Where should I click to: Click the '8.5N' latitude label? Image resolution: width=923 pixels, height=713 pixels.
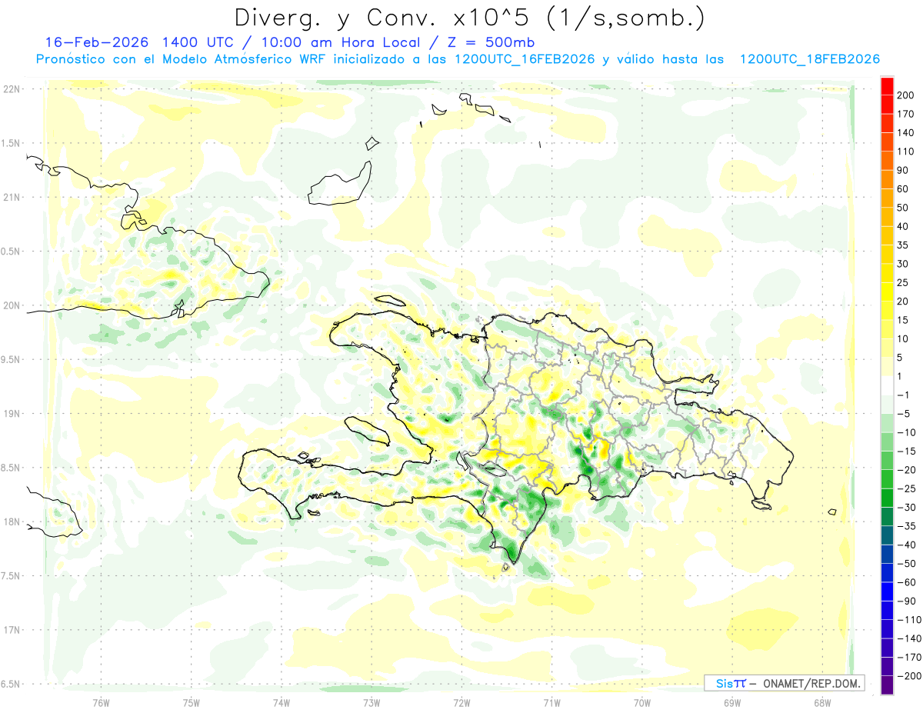click(10, 468)
